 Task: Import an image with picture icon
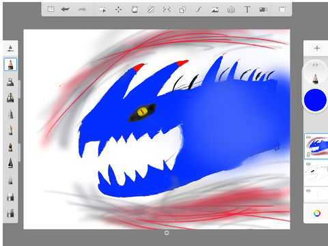[215, 10]
